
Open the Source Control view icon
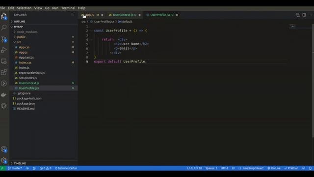(4, 39)
